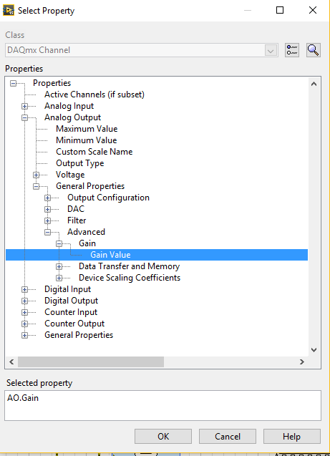The width and height of the screenshot is (330, 456).
Task: Click the search magnifier icon beside Class
Action: (x=314, y=50)
